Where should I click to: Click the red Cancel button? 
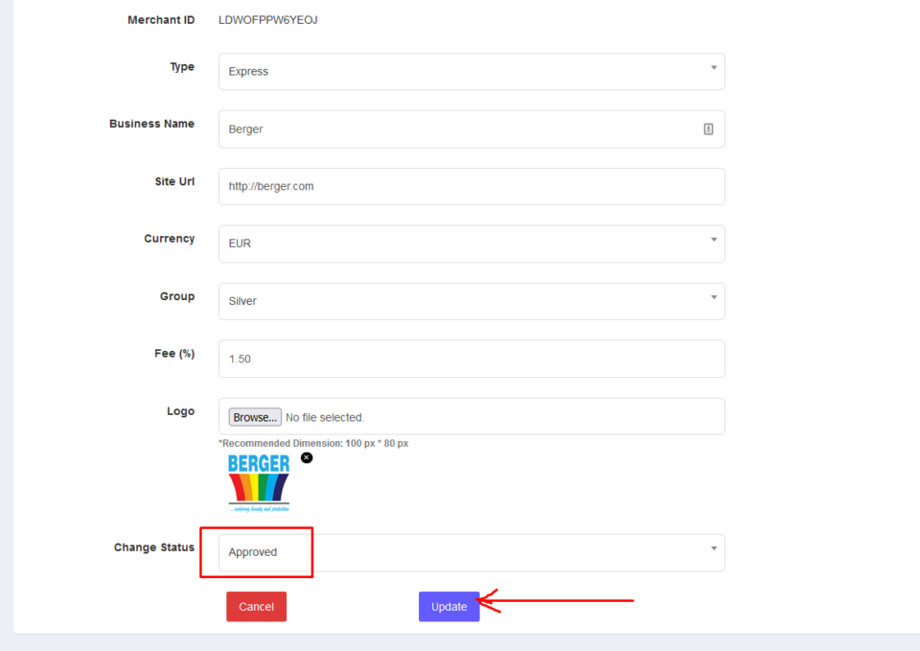pos(256,607)
